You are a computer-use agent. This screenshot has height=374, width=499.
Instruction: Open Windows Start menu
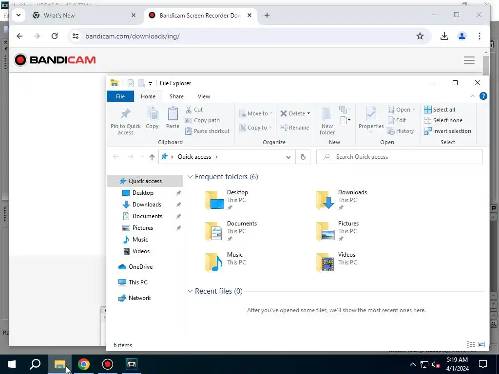click(12, 364)
